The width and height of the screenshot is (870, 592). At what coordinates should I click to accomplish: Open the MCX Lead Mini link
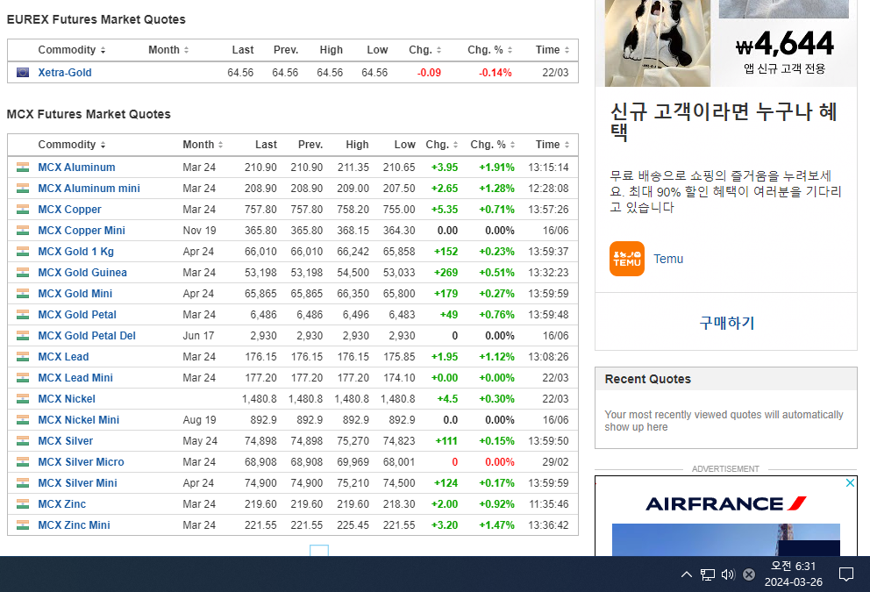(75, 378)
